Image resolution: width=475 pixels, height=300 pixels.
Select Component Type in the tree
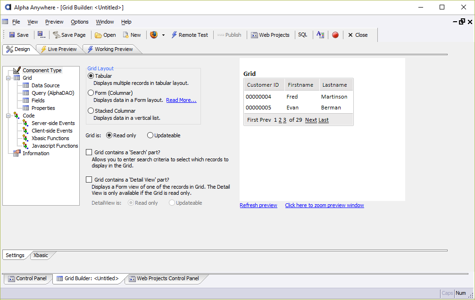pos(42,70)
